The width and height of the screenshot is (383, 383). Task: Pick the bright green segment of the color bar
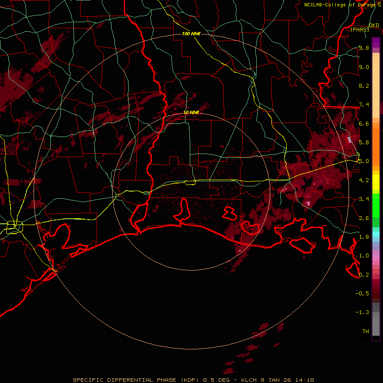click(x=376, y=205)
